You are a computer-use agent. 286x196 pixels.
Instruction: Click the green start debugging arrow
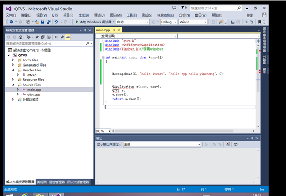click(x=77, y=22)
